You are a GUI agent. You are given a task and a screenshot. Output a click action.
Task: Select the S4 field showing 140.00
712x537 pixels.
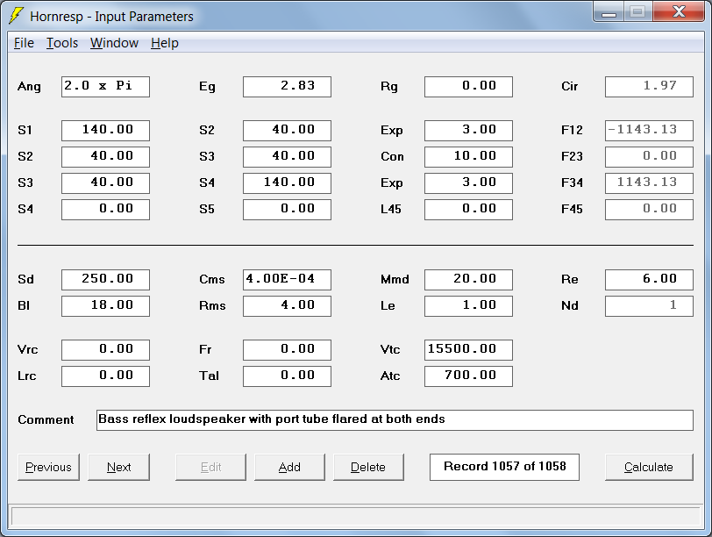click(x=287, y=183)
